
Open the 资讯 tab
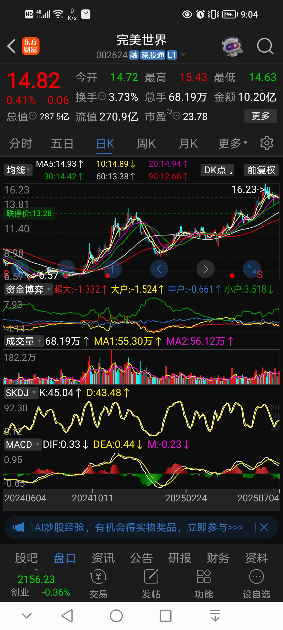click(x=103, y=558)
